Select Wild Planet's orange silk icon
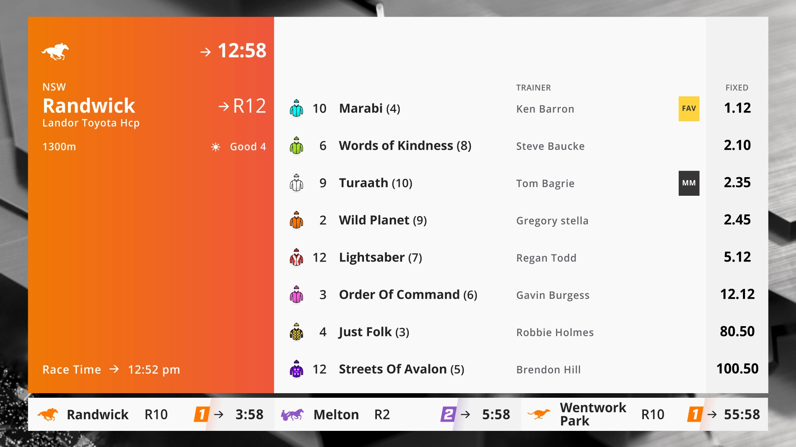This screenshot has height=447, width=796. (x=296, y=220)
